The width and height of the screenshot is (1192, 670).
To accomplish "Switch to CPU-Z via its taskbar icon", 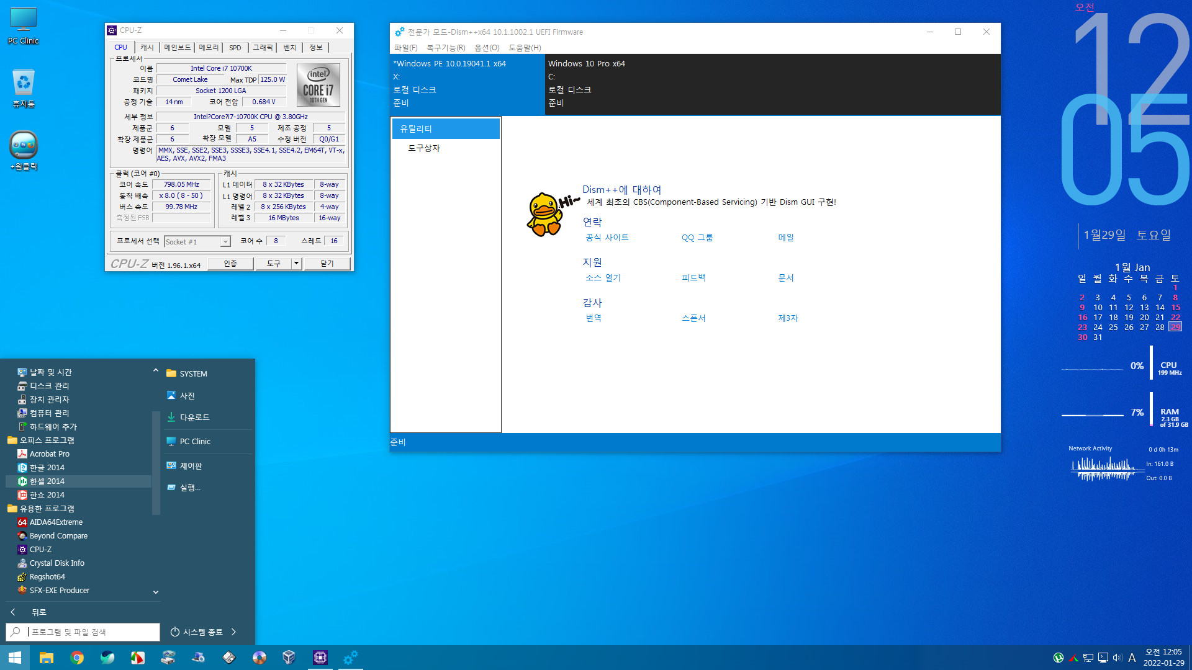I will pos(320,658).
